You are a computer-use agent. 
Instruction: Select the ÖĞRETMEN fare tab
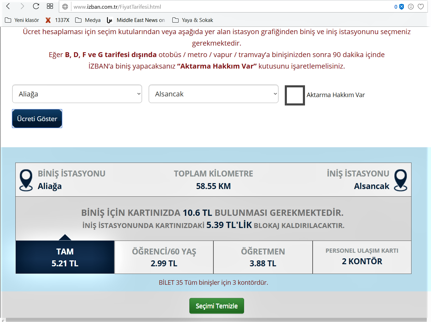(x=263, y=257)
